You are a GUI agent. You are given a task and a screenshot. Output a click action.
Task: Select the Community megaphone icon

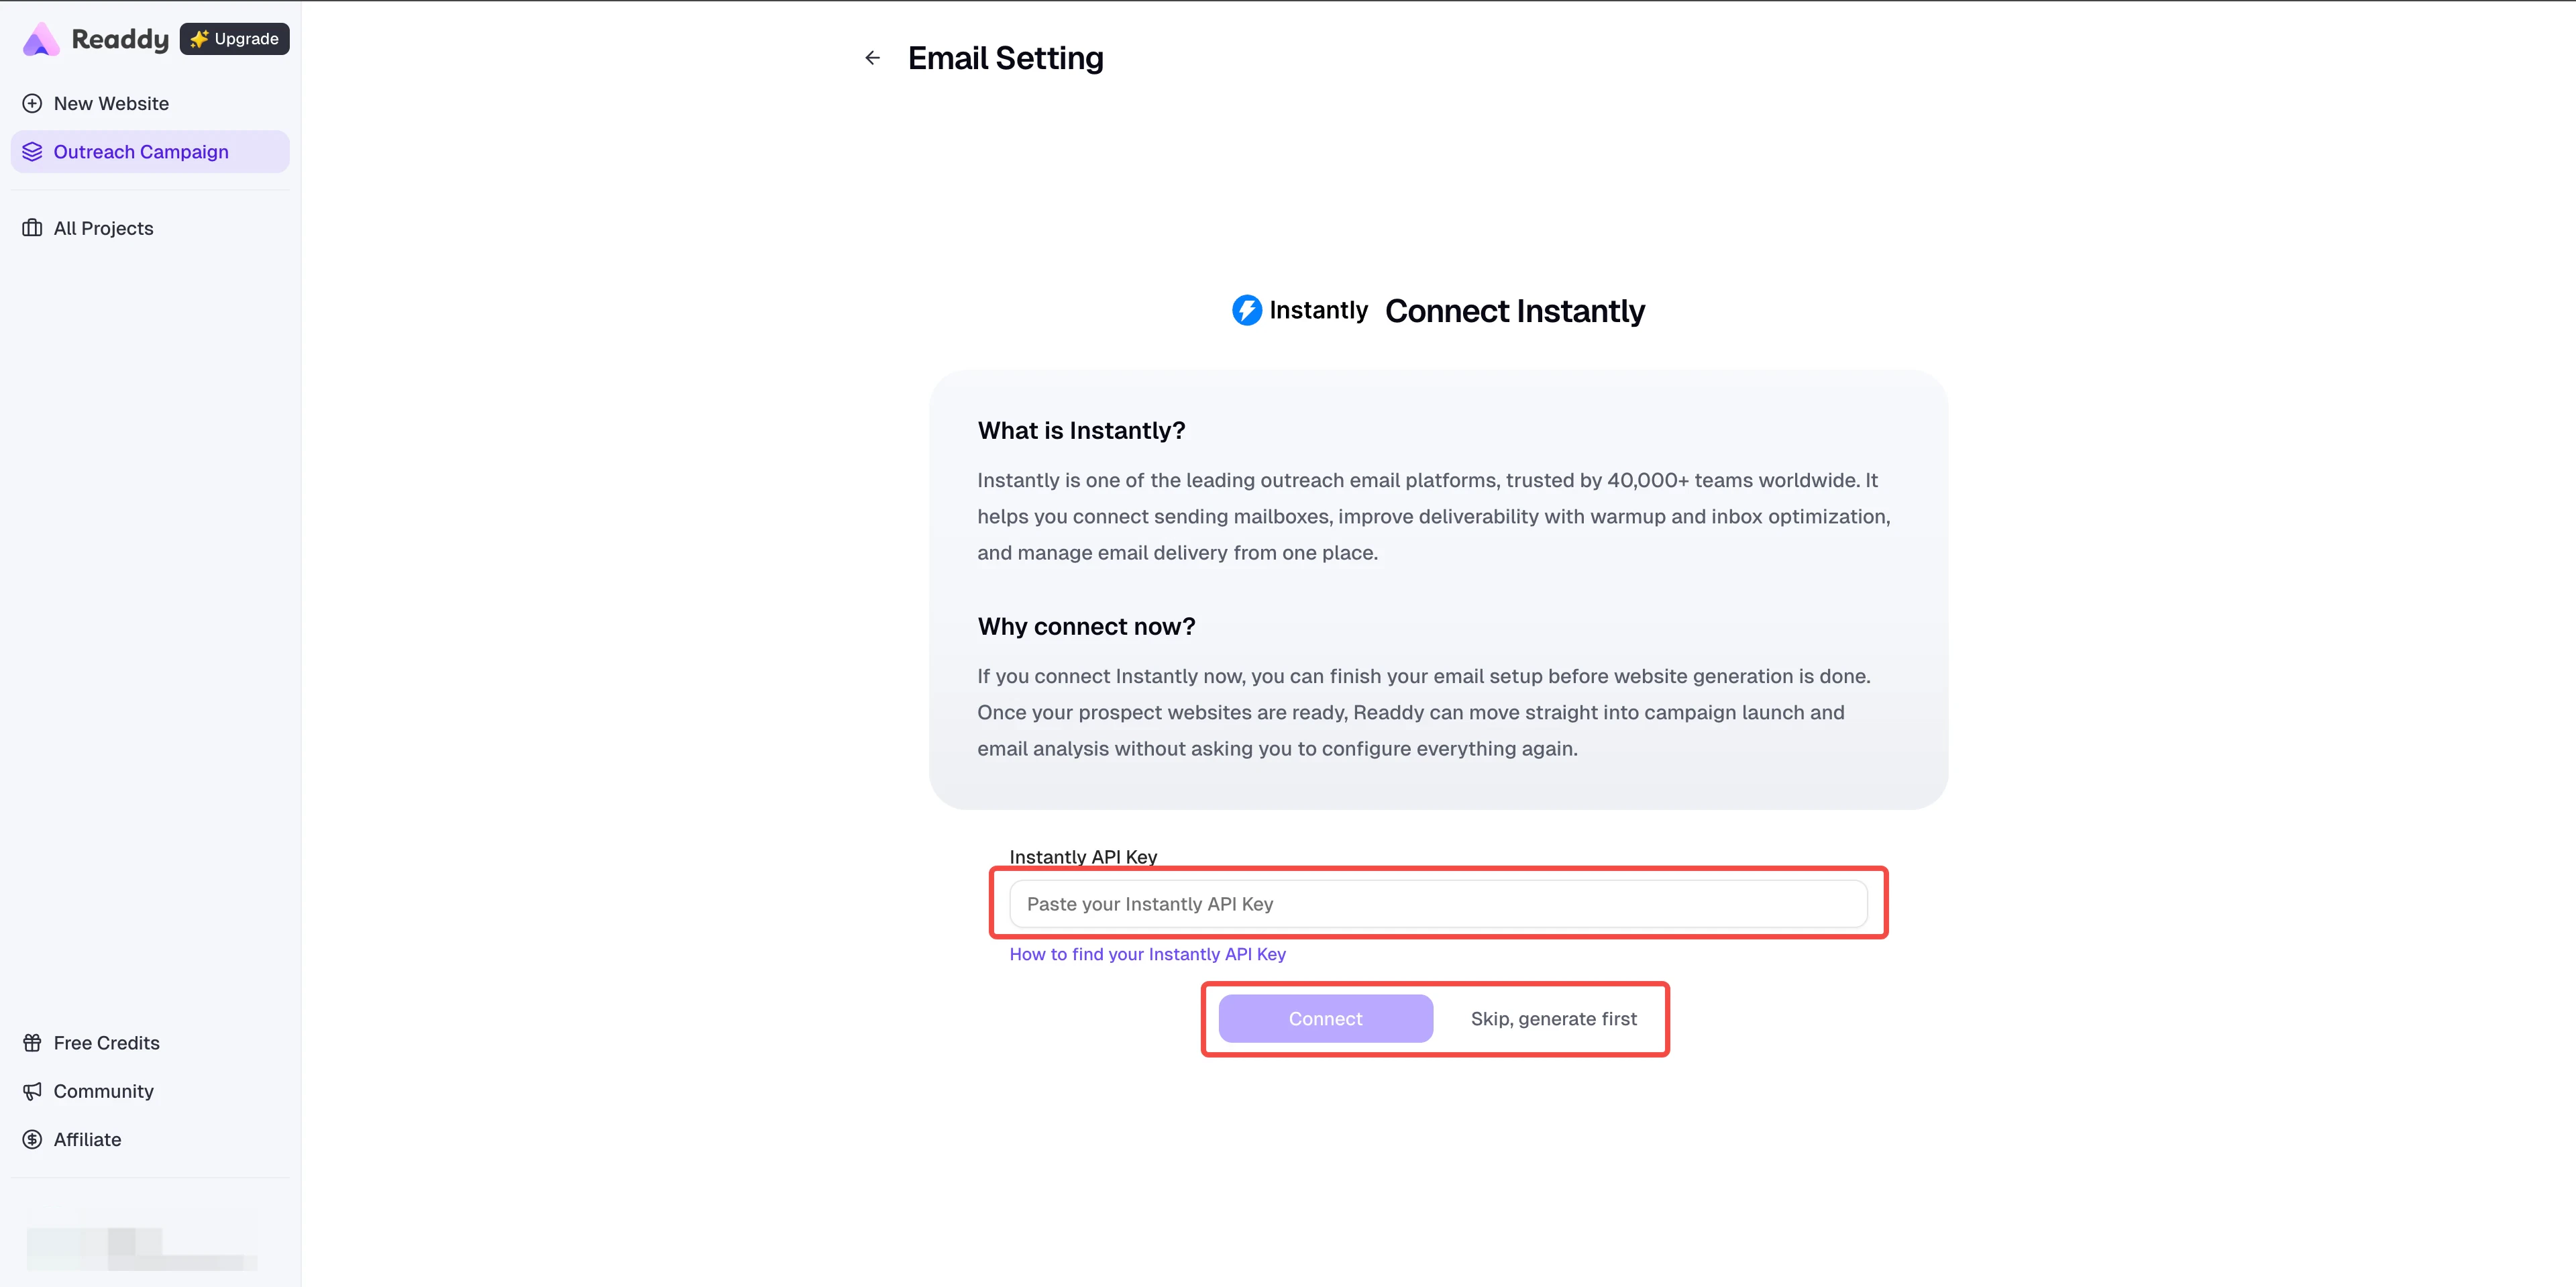click(32, 1091)
